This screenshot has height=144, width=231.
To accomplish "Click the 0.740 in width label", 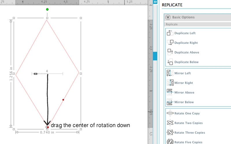I will coord(47,132).
